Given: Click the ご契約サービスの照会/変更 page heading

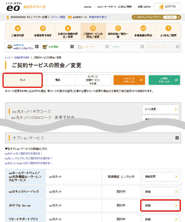Looking at the screenshot, I should [x=46, y=65].
